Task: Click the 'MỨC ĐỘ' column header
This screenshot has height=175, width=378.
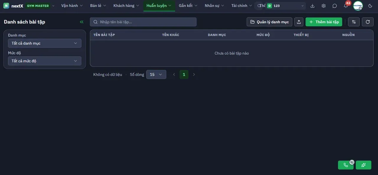Action: pos(263,35)
